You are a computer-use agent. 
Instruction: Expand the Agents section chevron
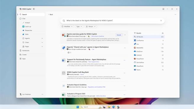tap(42, 38)
